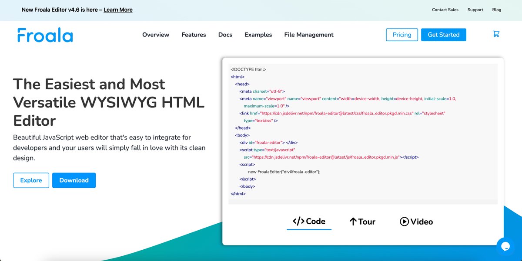The width and height of the screenshot is (522, 261).
Task: Click the Pricing button
Action: (x=402, y=35)
